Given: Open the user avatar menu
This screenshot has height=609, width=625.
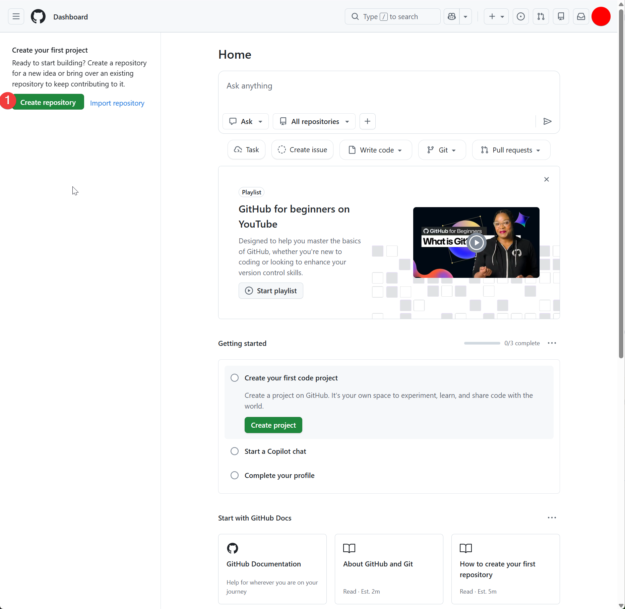Looking at the screenshot, I should (601, 16).
